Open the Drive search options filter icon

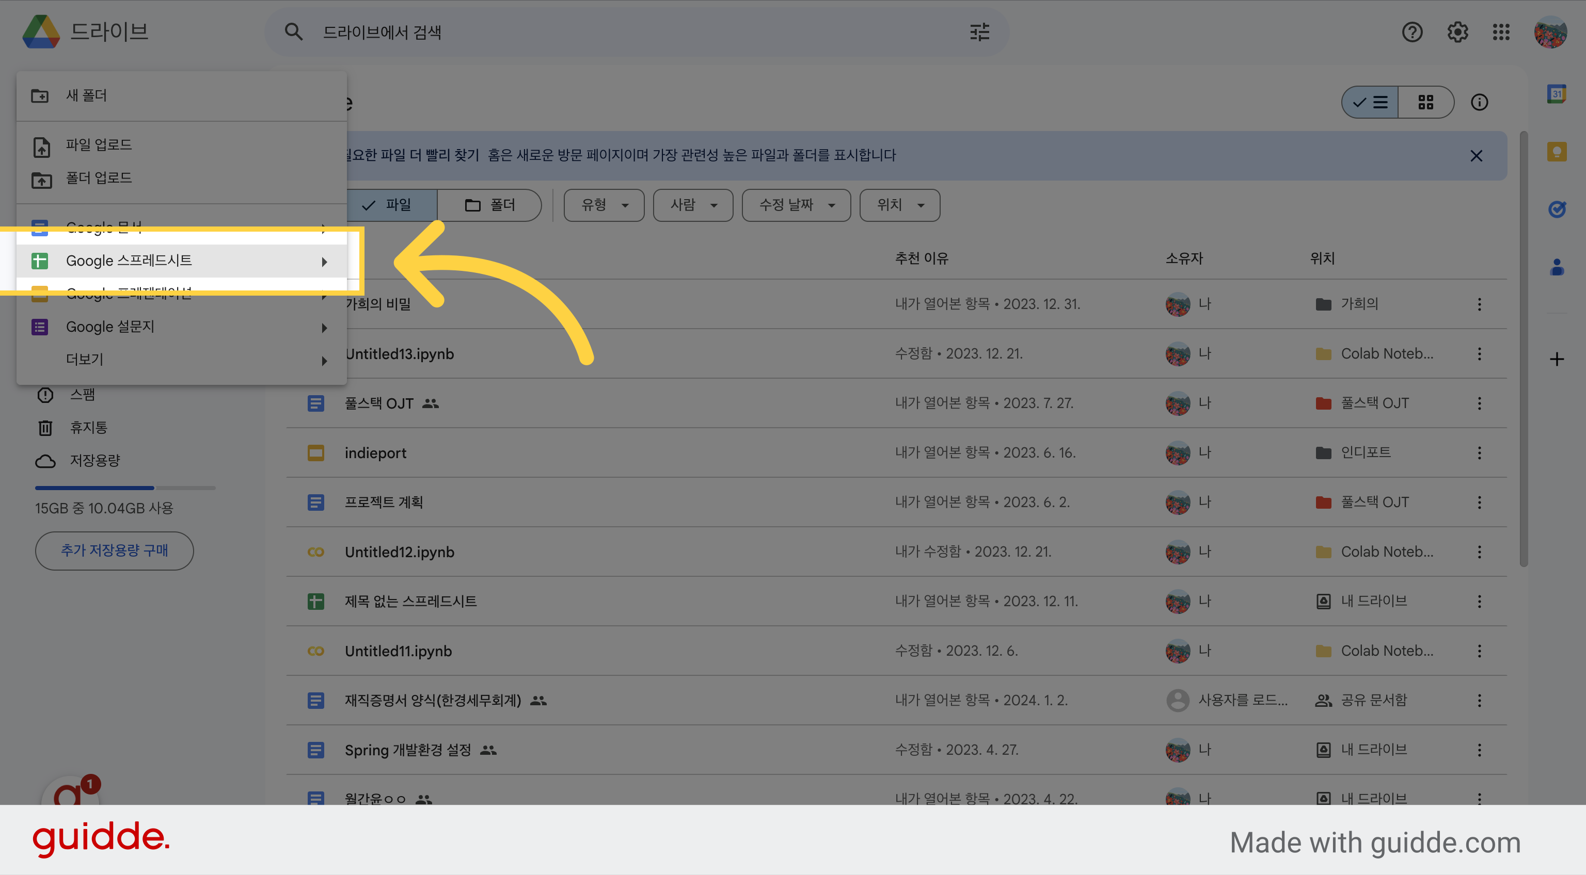point(979,32)
